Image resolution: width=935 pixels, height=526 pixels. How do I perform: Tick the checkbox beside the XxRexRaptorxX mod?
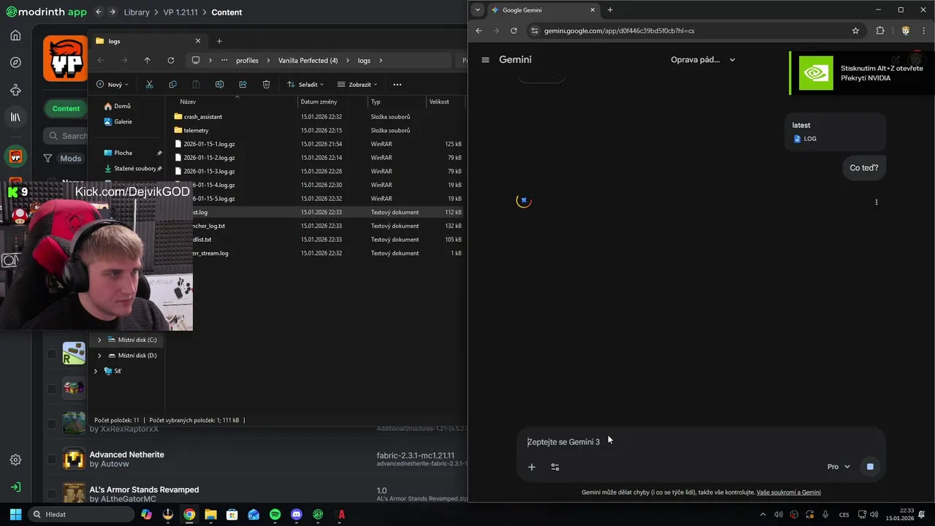pyautogui.click(x=51, y=424)
